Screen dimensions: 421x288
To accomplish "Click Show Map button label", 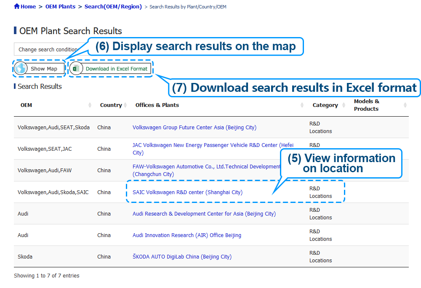I will pos(44,69).
